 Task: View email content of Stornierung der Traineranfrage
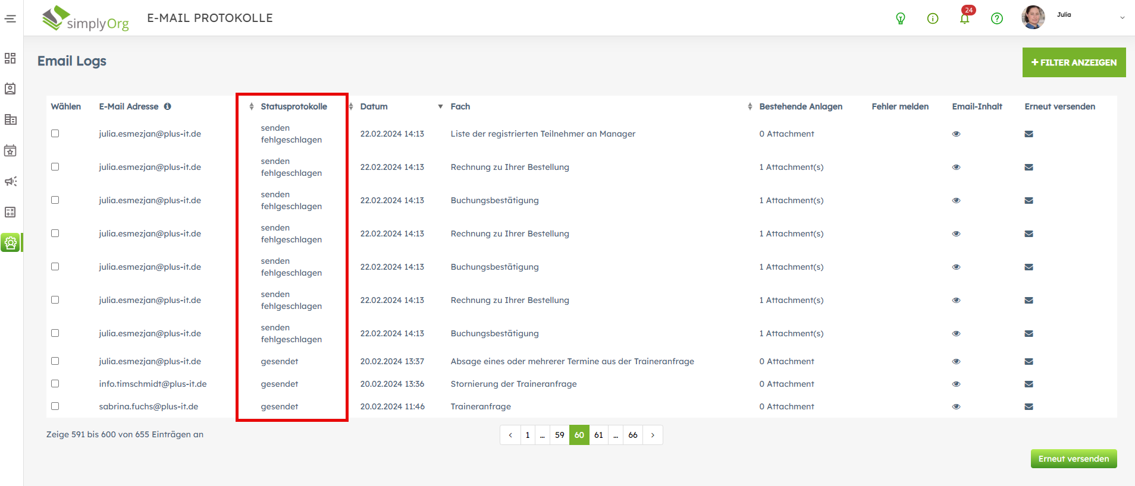coord(956,384)
